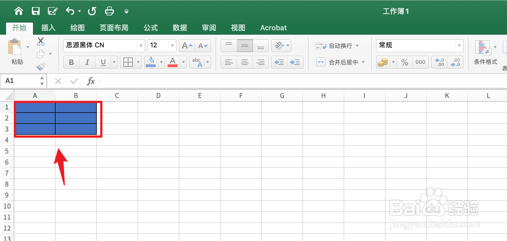Click the 粘贴 paste button
The width and height of the screenshot is (507, 241).
click(x=15, y=52)
